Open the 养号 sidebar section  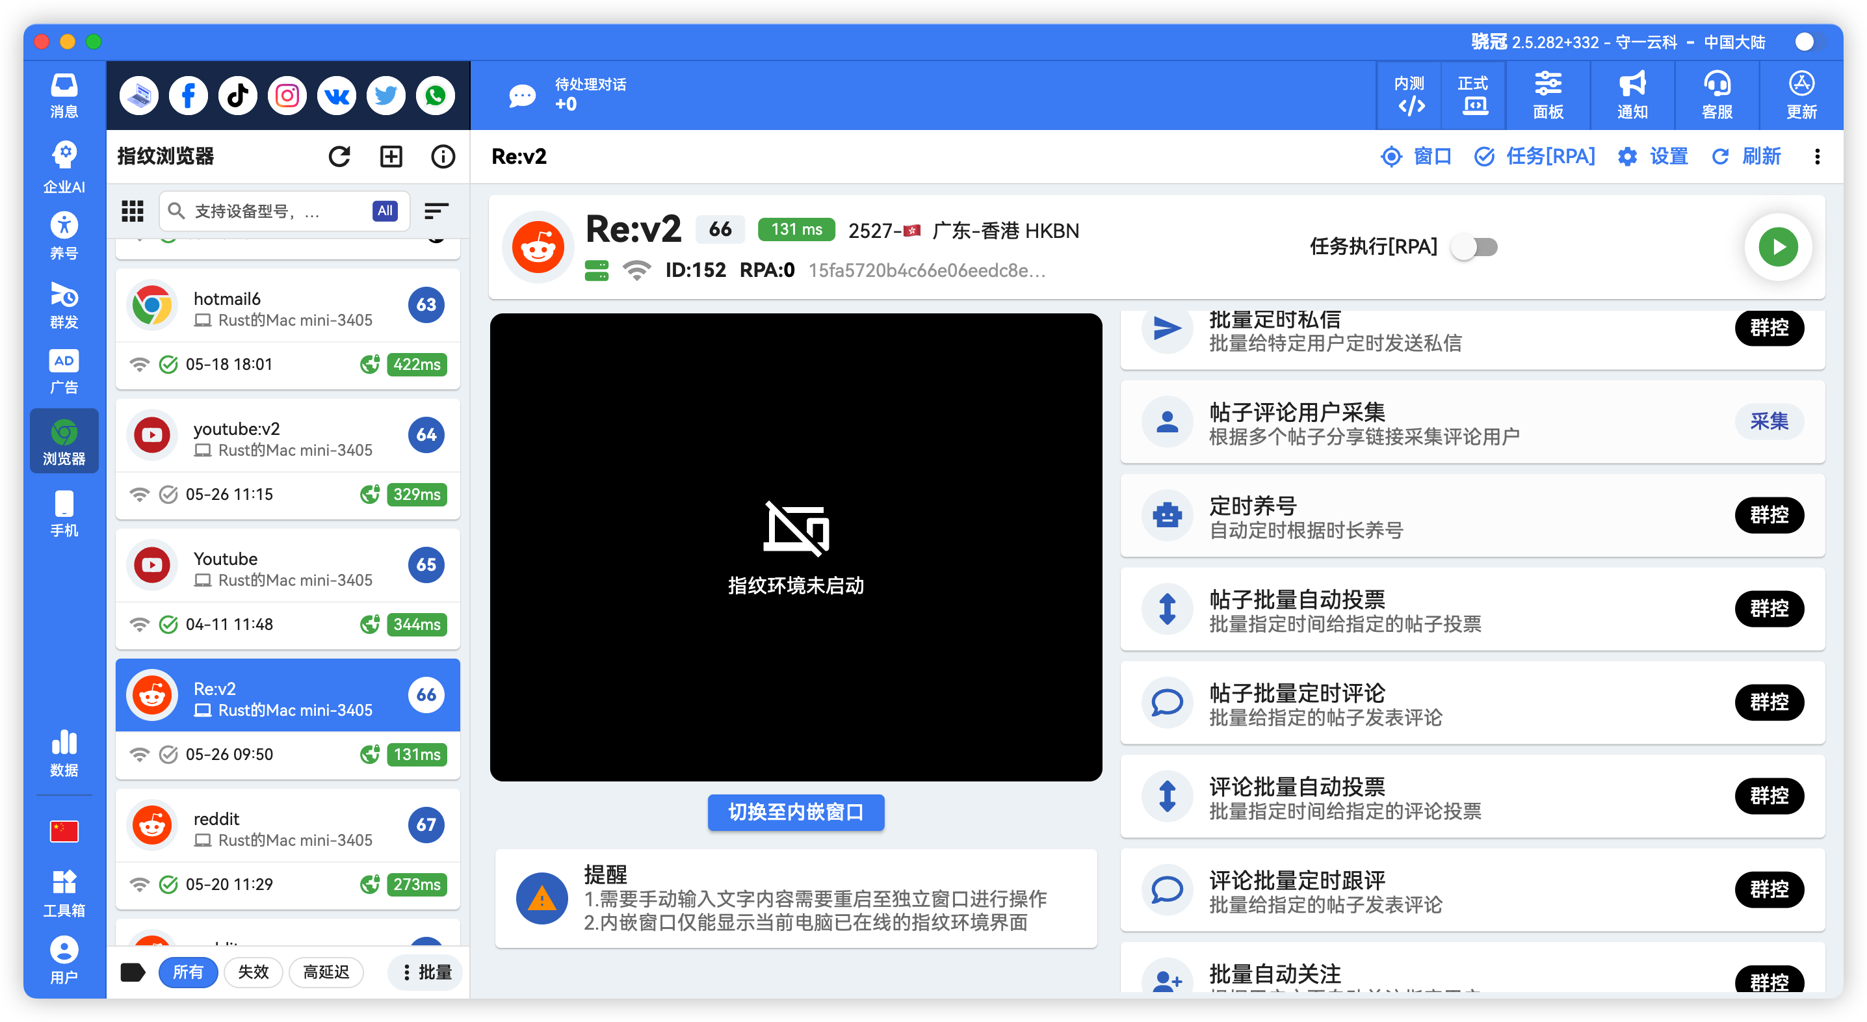(64, 236)
